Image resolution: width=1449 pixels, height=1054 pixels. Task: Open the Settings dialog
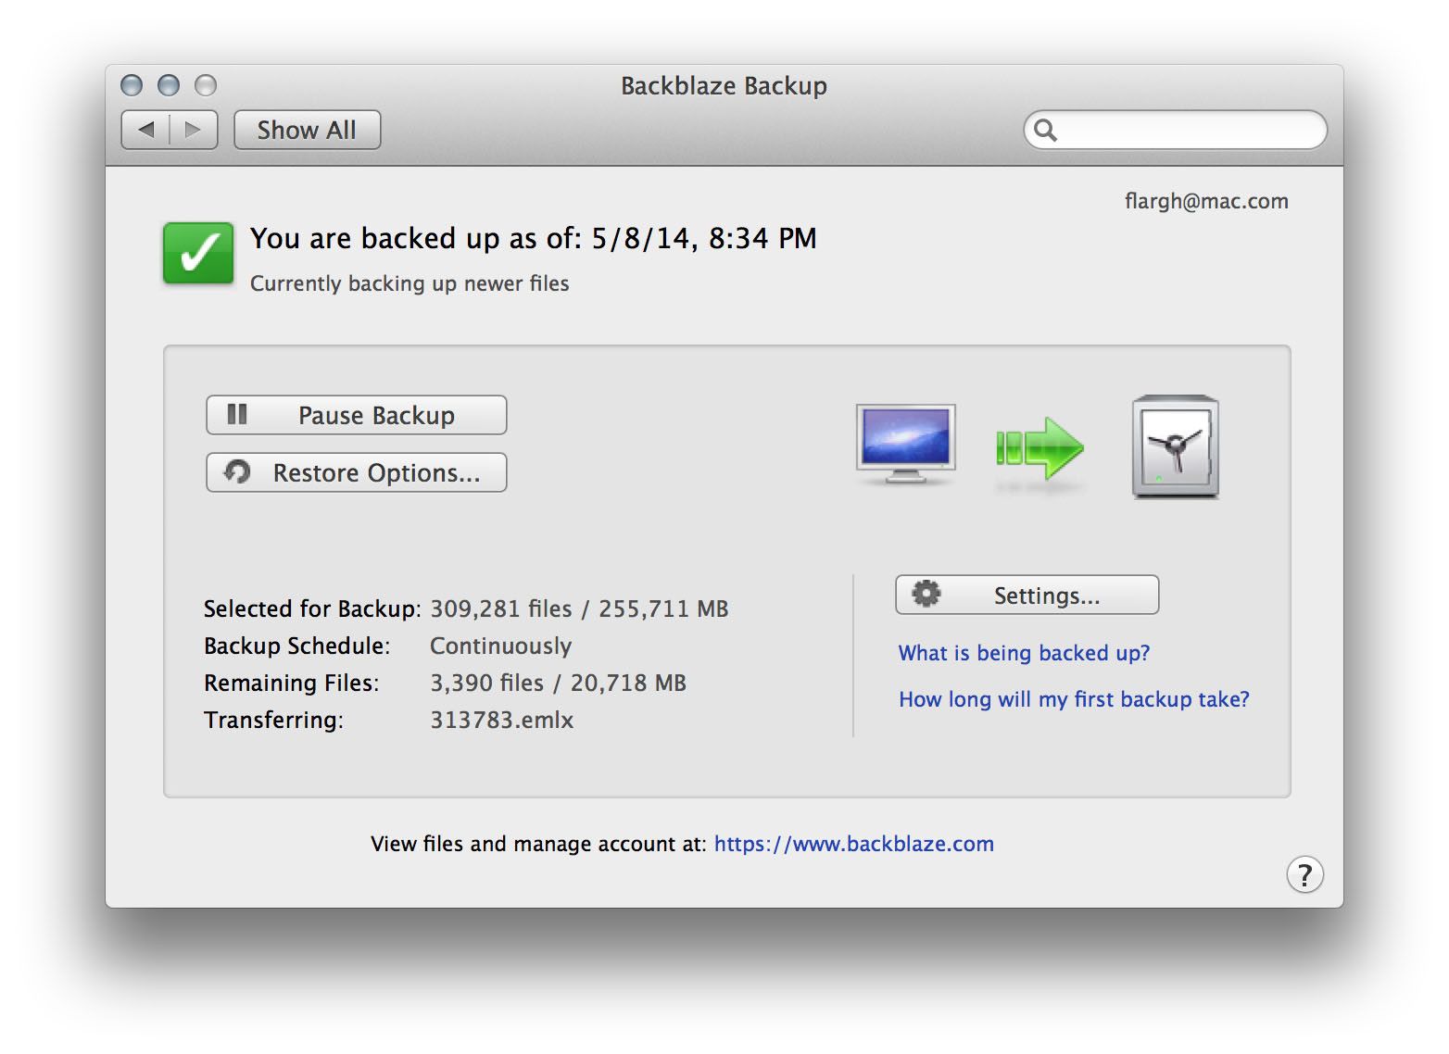point(1027,595)
